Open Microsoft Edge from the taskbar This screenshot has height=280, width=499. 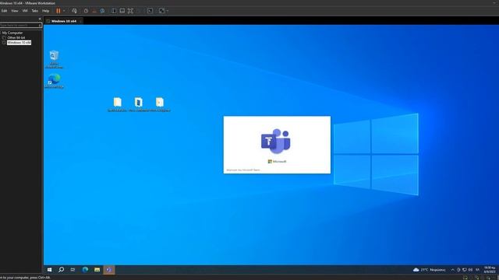(85, 270)
